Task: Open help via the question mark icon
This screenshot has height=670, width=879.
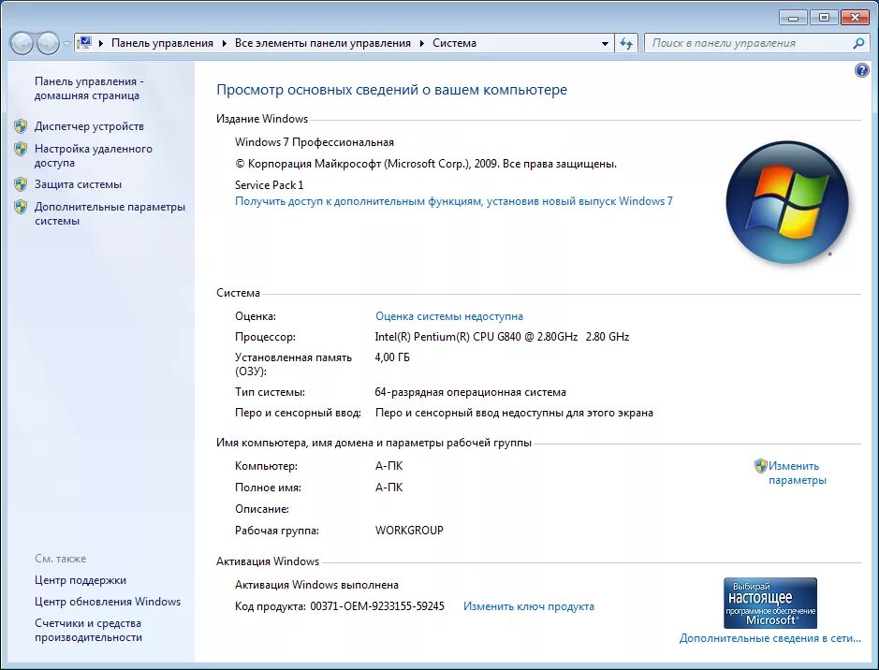Action: (x=861, y=70)
